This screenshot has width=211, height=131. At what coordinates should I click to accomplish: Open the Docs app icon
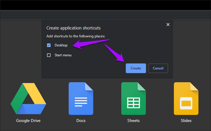coord(81,99)
